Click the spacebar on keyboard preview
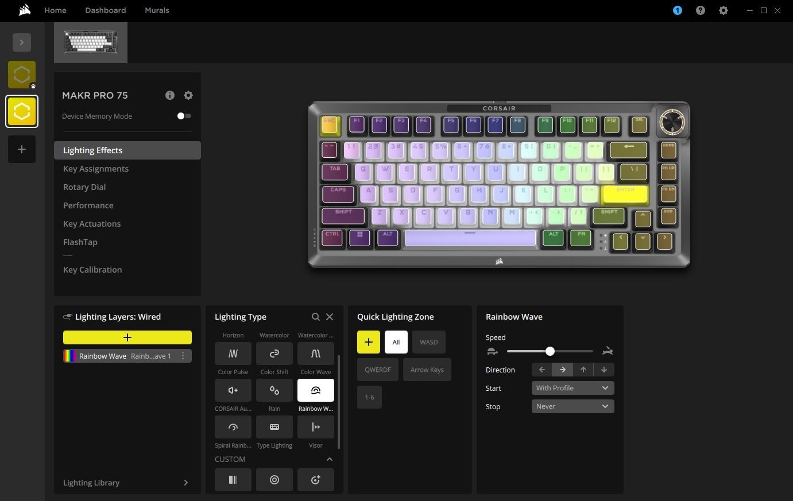The image size is (793, 501). coord(470,238)
